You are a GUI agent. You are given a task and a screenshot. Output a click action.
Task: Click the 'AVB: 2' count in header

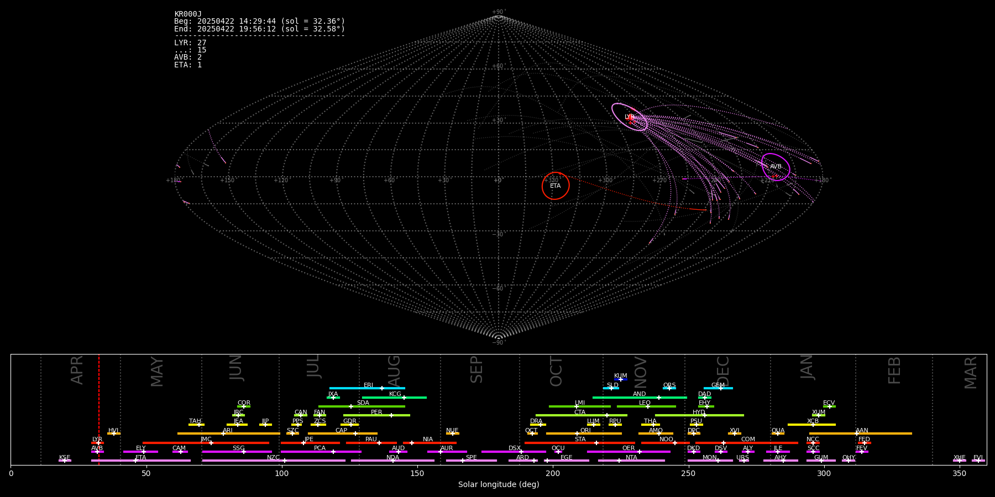click(188, 57)
